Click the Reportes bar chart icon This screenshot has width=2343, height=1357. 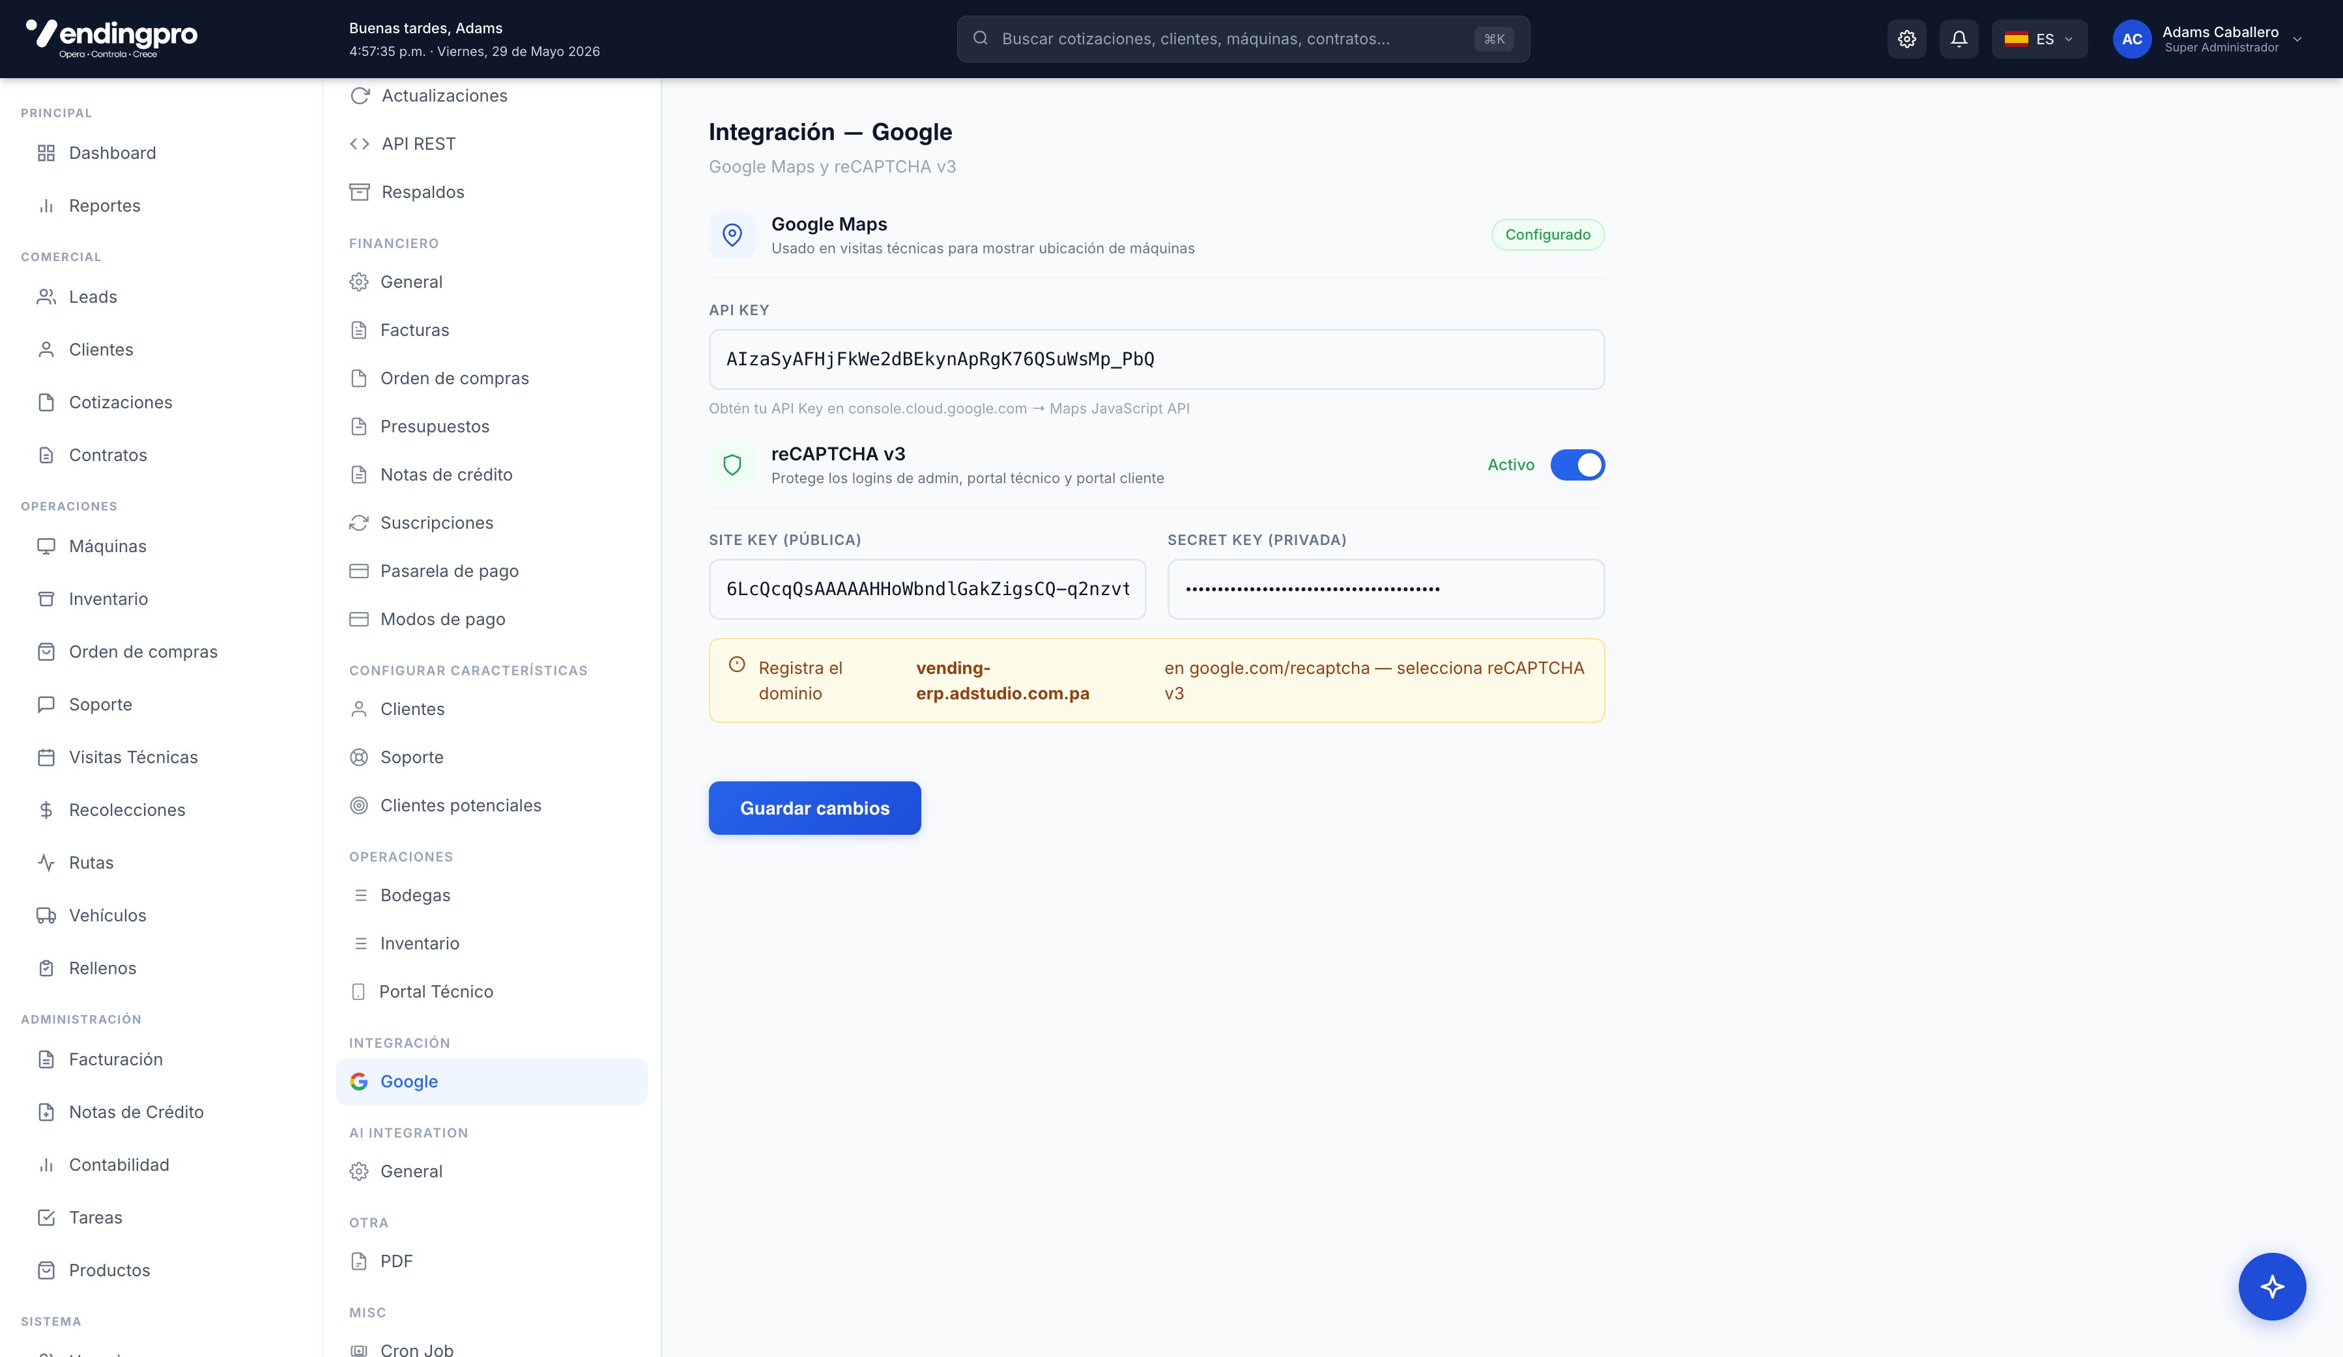point(46,205)
